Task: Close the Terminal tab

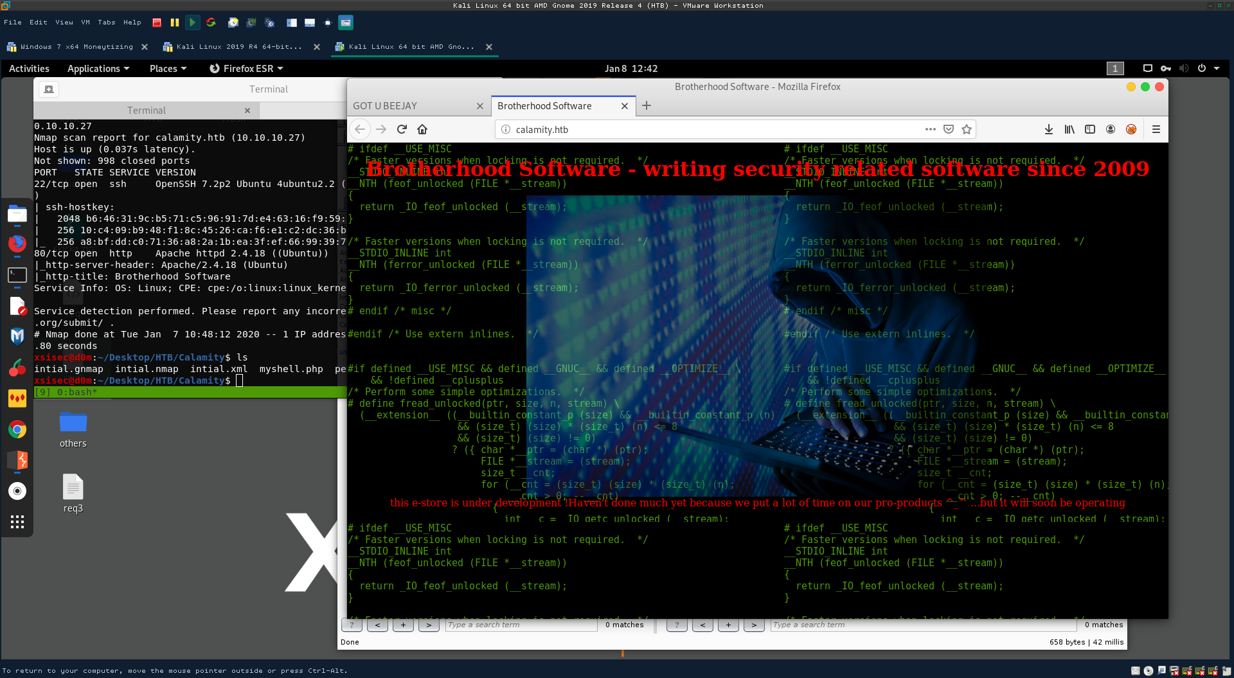Action: click(247, 111)
